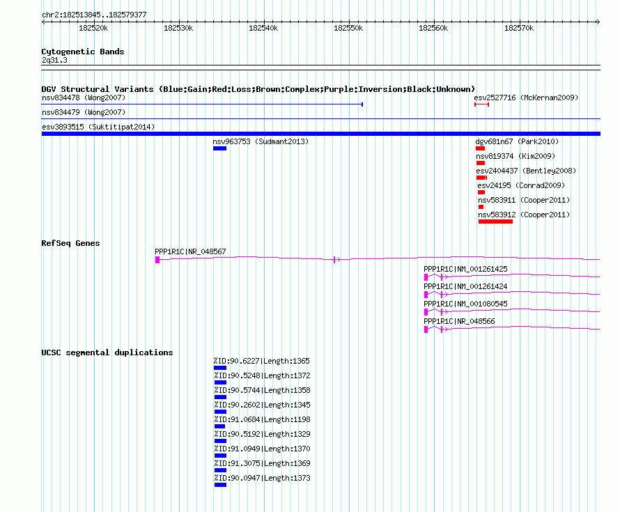620x512 pixels.
Task: Select the PPP1R1C|NM_001080545 transcript label
Action: pyautogui.click(x=465, y=304)
